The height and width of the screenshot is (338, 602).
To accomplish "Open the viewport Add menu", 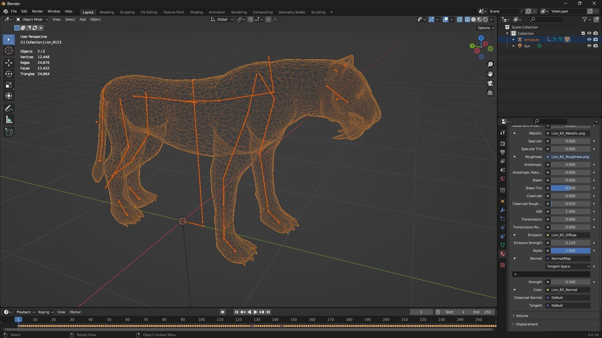I will coord(82,19).
